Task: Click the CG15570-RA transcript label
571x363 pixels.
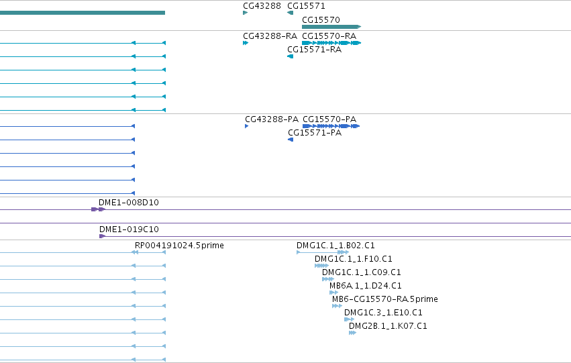Action: 329,36
